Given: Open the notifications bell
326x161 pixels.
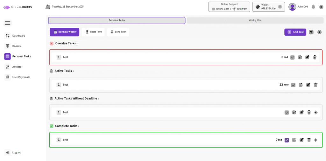Looking at the screenshot, I should pyautogui.click(x=313, y=7).
